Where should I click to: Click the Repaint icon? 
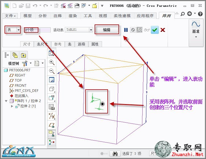[x=52, y=80]
